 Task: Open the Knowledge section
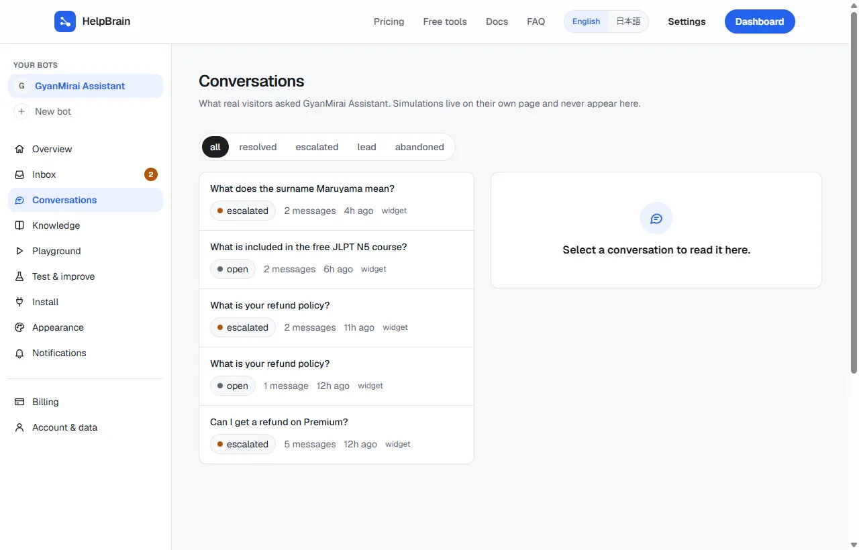coord(85,225)
